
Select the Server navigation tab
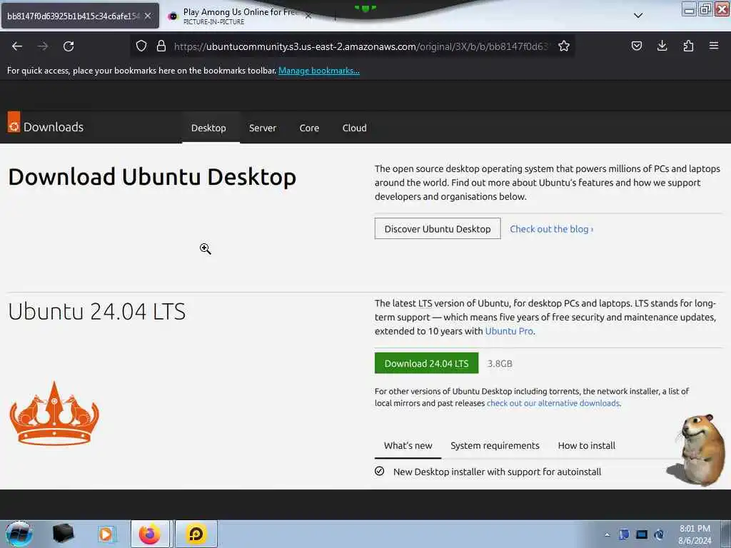click(263, 128)
